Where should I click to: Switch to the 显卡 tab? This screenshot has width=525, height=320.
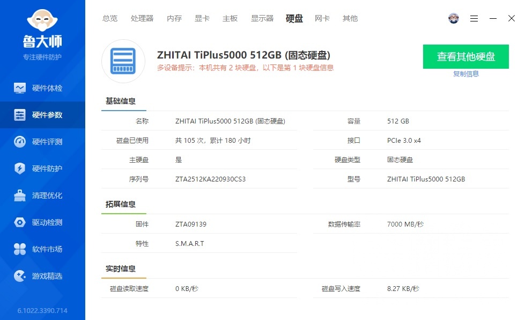pos(202,18)
